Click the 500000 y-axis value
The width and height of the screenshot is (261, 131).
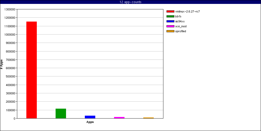(x=10, y=77)
